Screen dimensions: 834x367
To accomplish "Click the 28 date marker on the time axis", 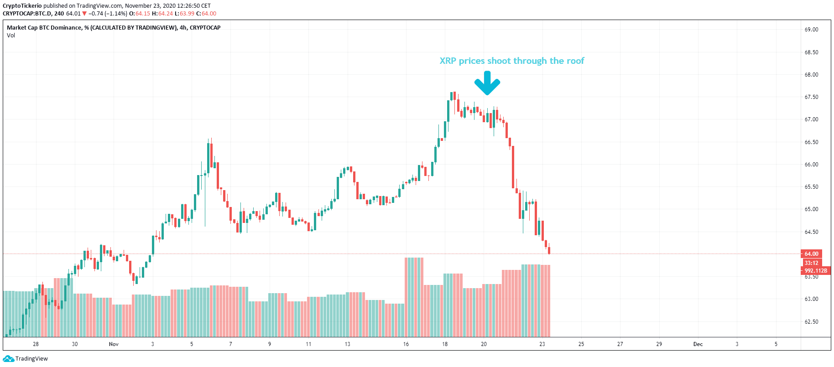I will (x=36, y=344).
